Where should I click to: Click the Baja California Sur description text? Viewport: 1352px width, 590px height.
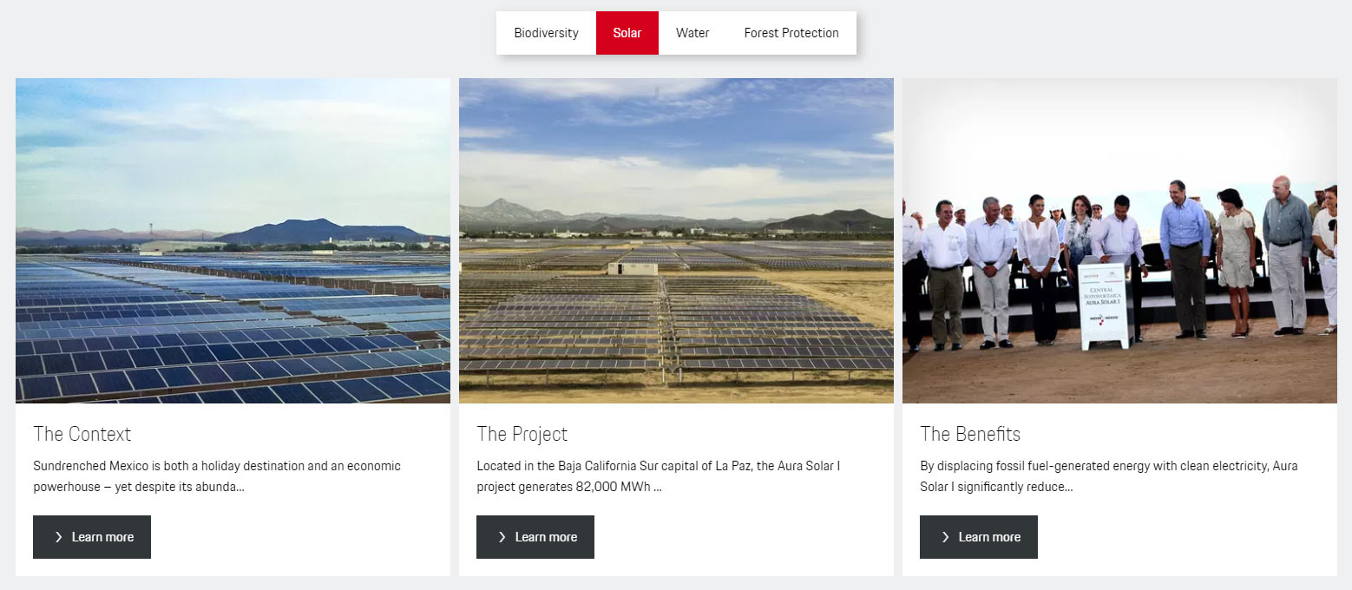(x=658, y=476)
